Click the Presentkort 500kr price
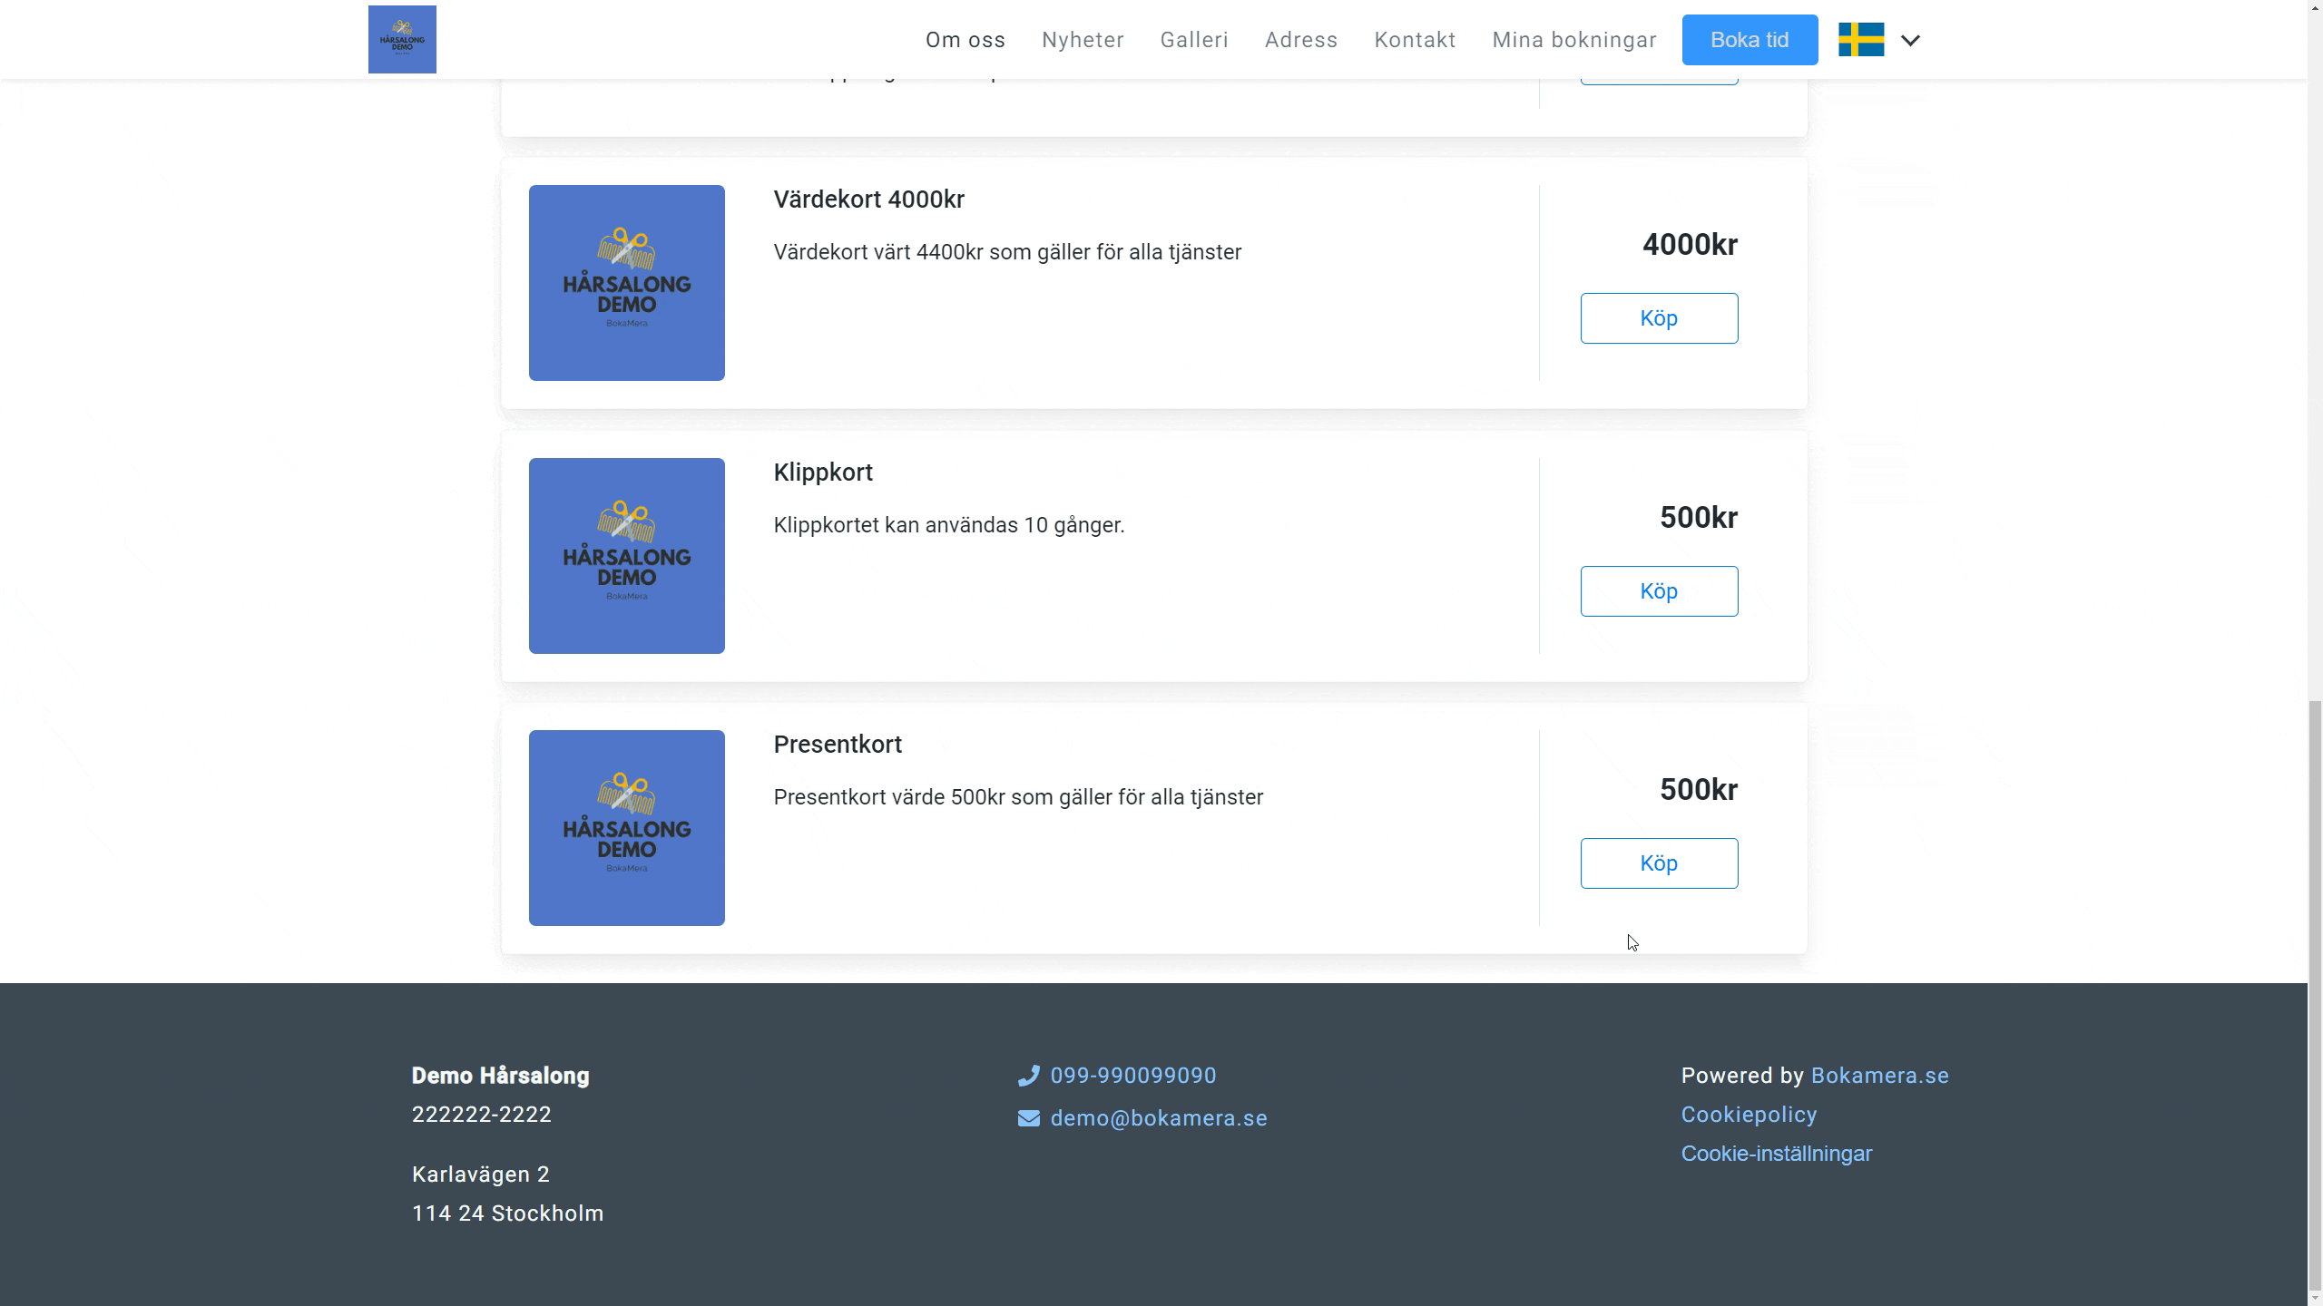 click(x=1699, y=790)
